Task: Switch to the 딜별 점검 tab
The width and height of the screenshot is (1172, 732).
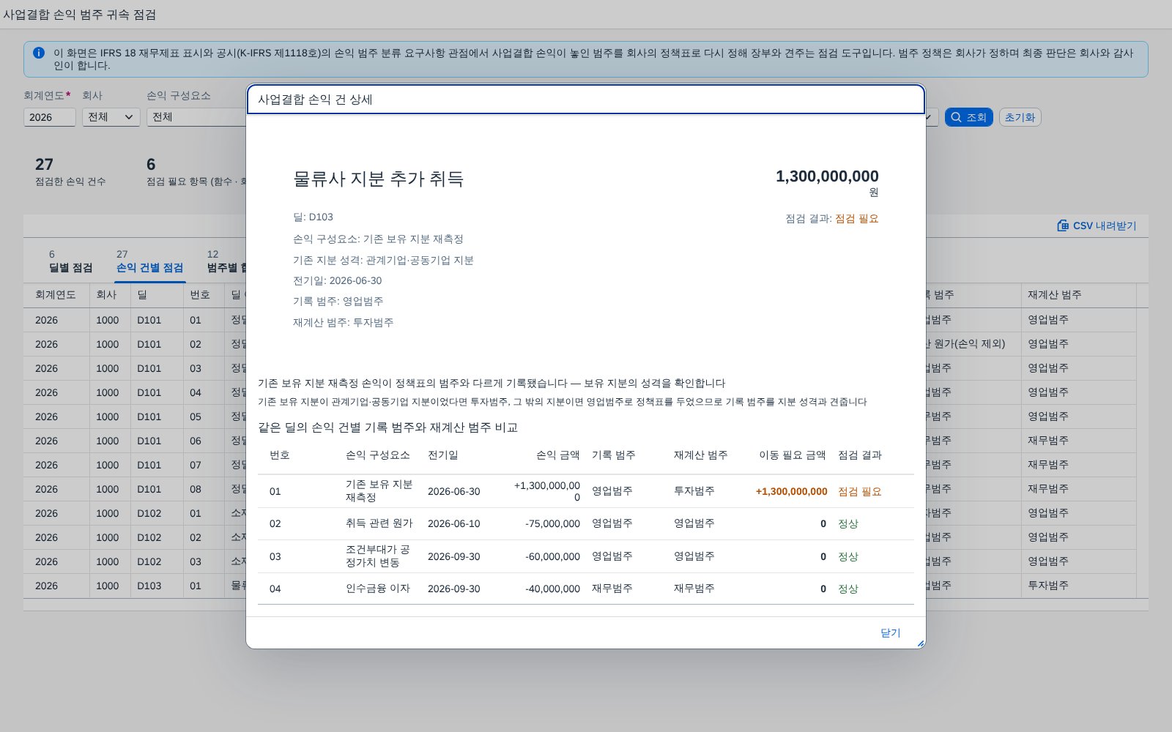Action: [x=70, y=261]
